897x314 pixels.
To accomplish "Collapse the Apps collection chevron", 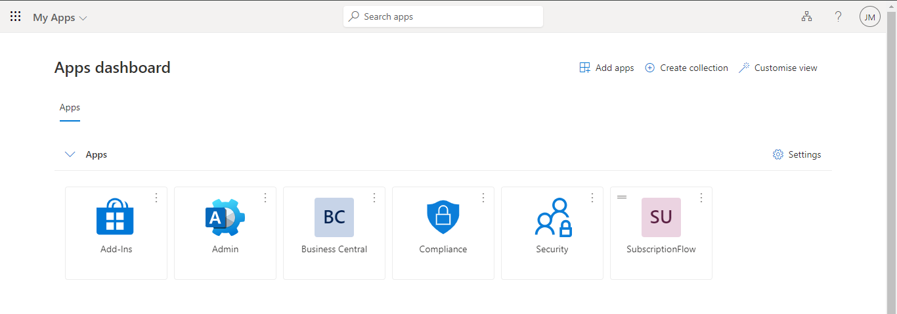I will (70, 154).
